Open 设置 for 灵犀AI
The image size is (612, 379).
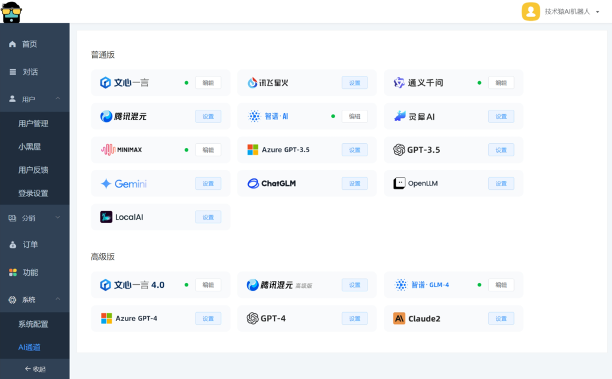coord(501,116)
